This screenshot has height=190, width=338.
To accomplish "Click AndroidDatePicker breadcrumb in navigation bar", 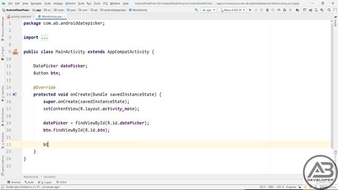I will [x=16, y=10].
